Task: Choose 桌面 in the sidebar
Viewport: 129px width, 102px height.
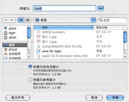Action: 15,45
